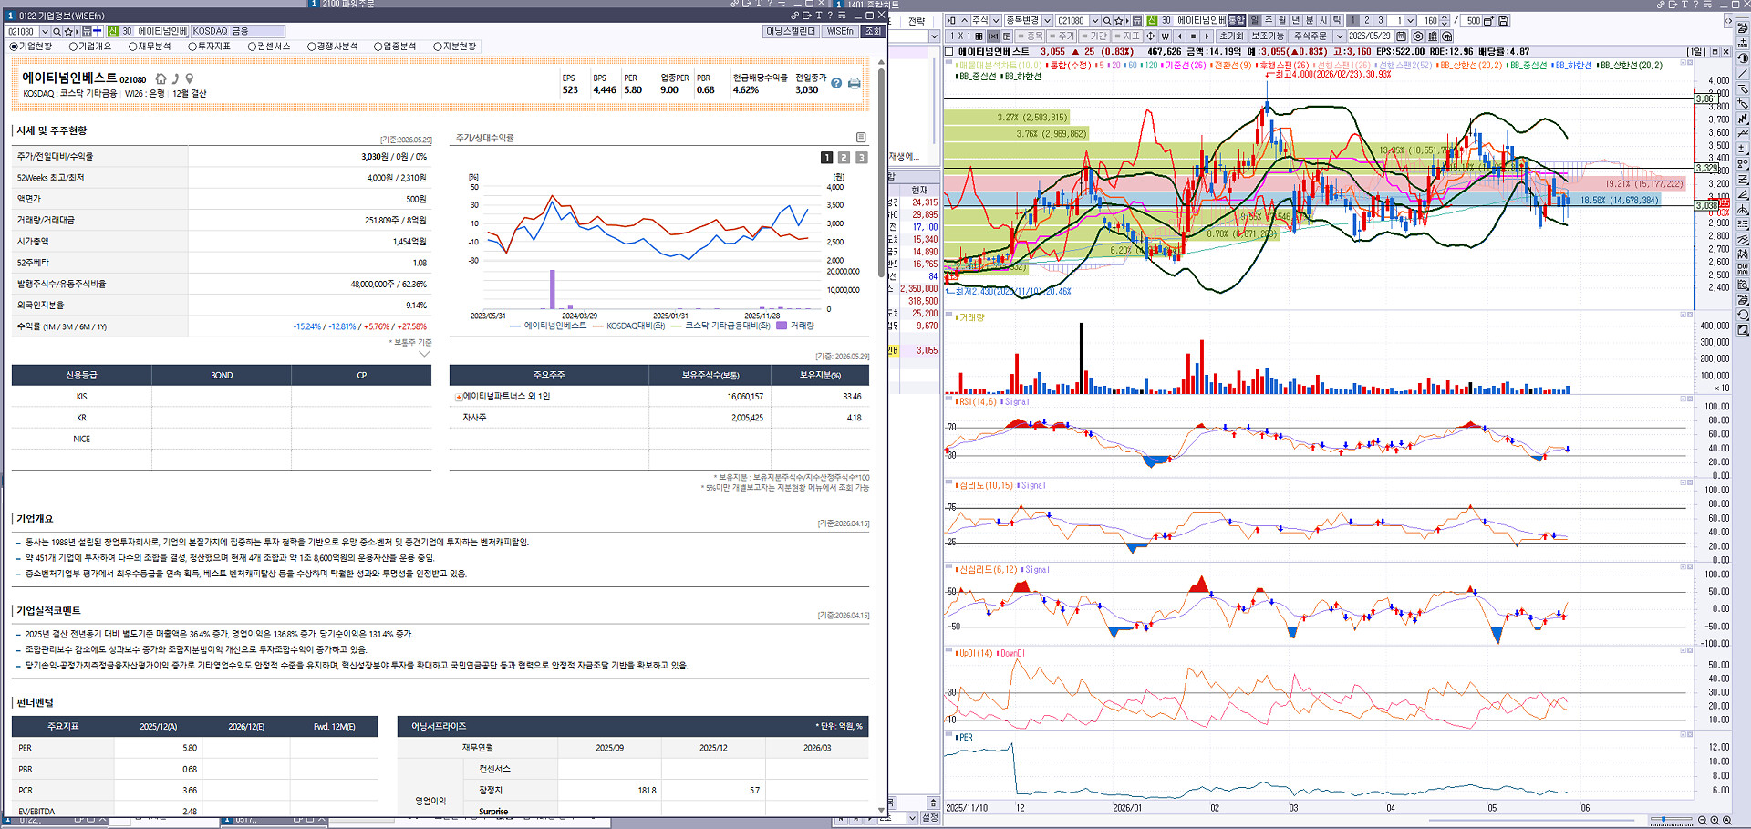The height and width of the screenshot is (829, 1751).
Task: Tick the checkbox beside 에이티넘인베스트 chart title
Action: (x=950, y=52)
